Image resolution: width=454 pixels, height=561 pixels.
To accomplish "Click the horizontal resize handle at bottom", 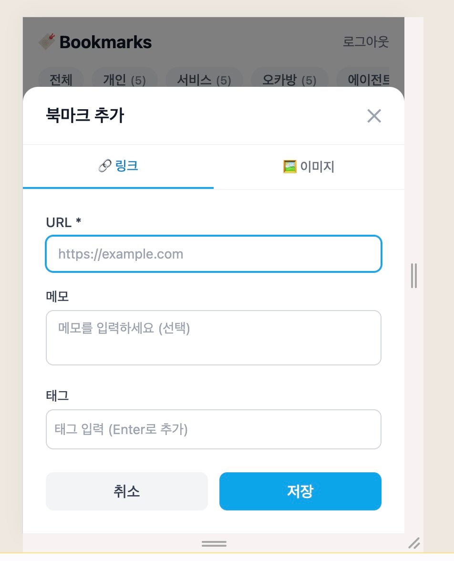I will tap(214, 544).
